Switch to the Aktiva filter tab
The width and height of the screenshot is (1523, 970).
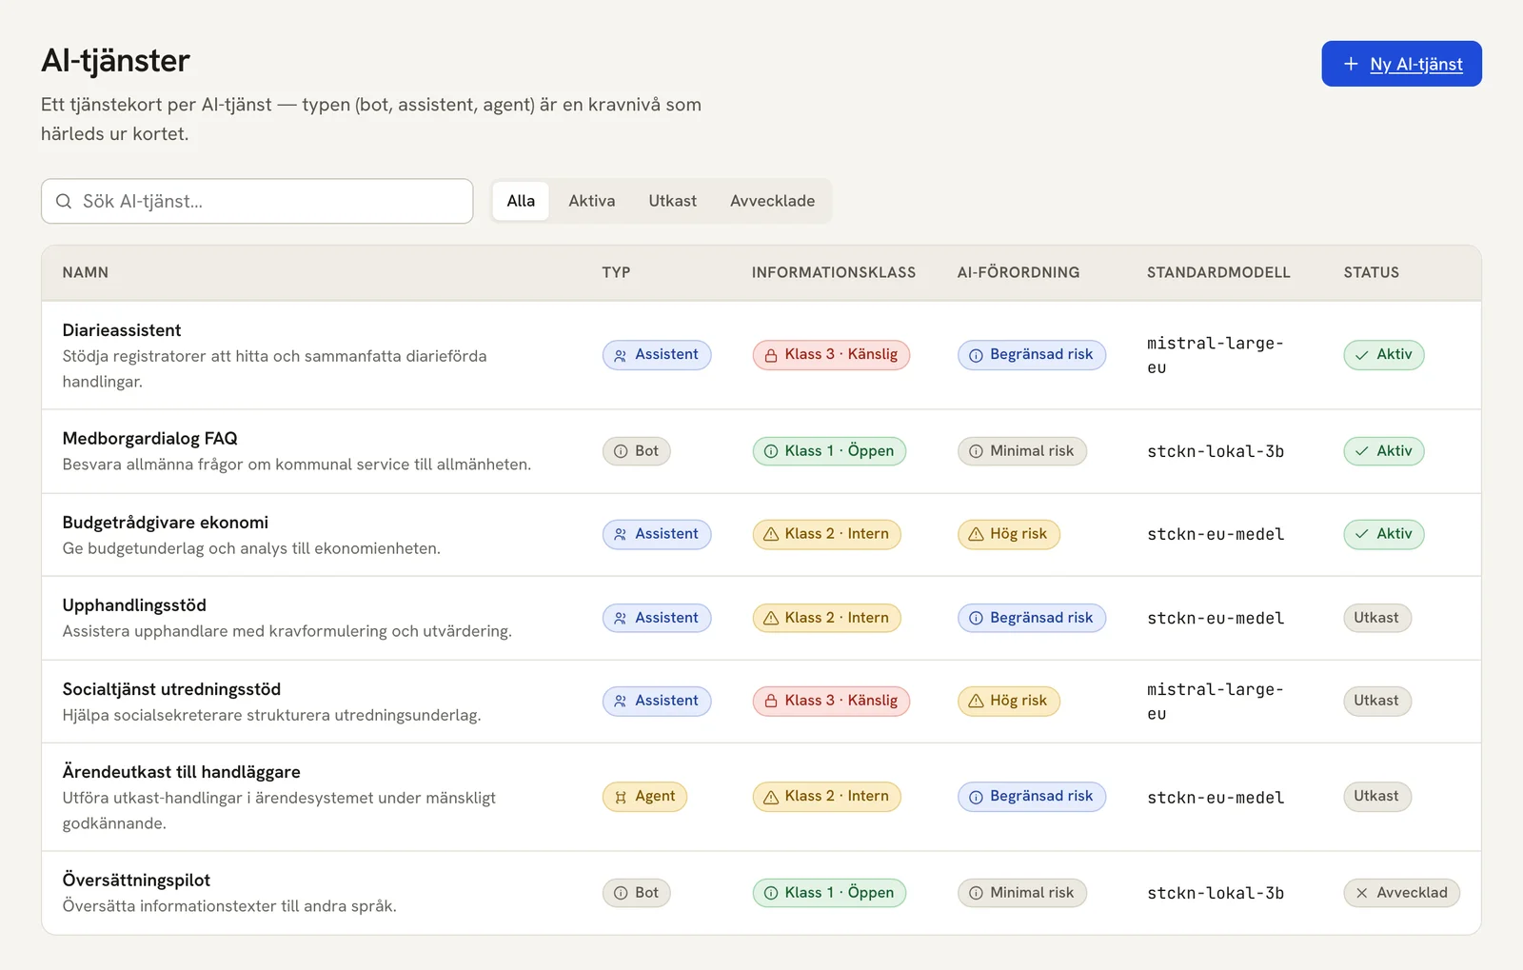coord(592,201)
